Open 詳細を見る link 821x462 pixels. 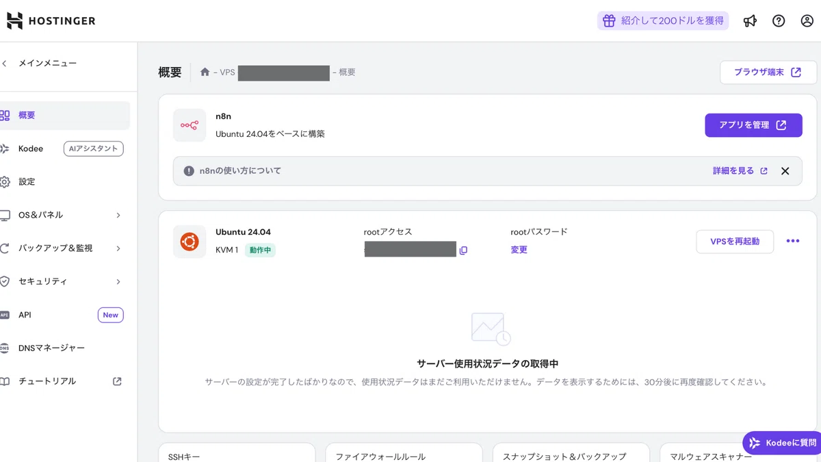740,171
